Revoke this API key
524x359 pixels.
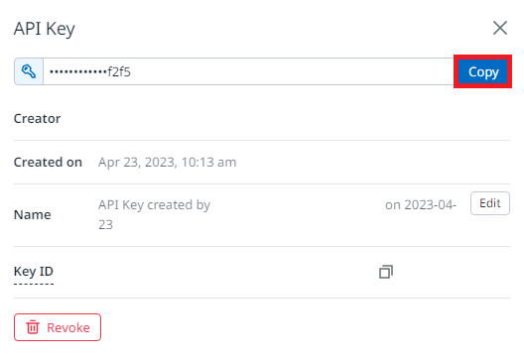pos(58,327)
